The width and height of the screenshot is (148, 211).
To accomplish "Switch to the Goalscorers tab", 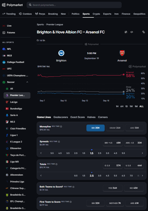I will (61, 117).
